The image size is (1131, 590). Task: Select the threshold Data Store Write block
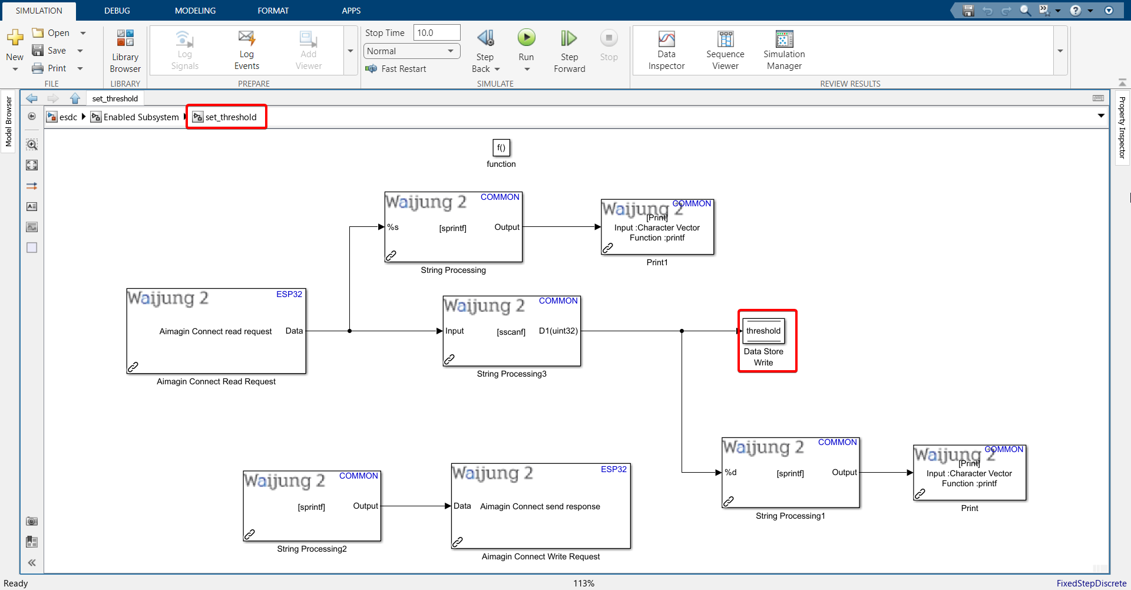click(x=763, y=331)
